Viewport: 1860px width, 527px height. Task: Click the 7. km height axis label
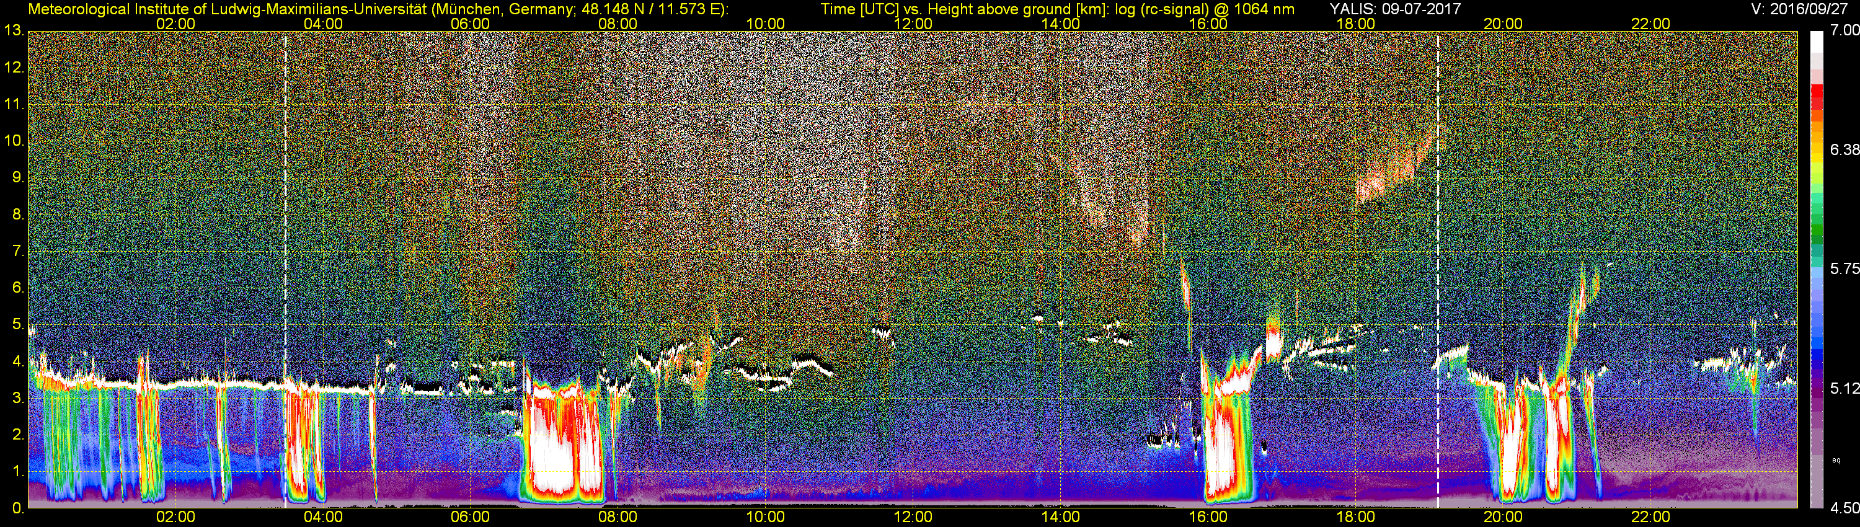[x=19, y=251]
